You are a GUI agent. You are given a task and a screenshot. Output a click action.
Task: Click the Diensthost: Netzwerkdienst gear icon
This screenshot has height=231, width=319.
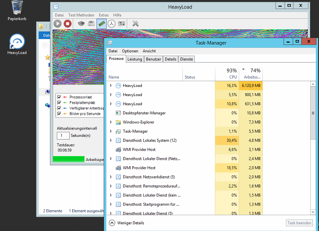click(118, 177)
